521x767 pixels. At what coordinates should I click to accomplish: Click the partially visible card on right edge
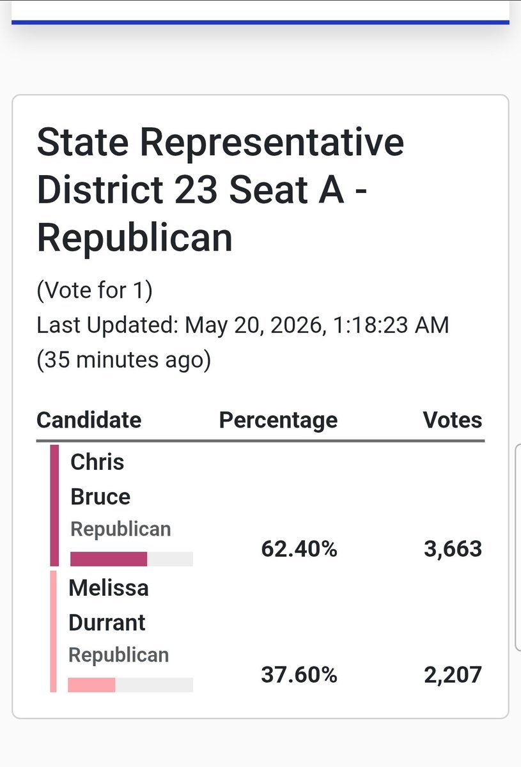pyautogui.click(x=518, y=548)
